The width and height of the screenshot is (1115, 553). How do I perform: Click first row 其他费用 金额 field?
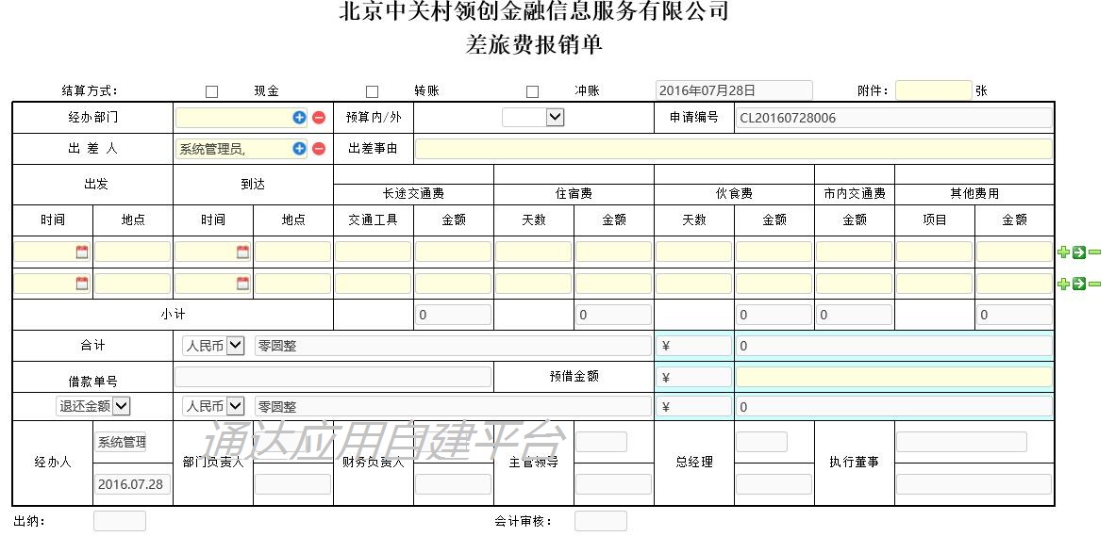click(x=1014, y=252)
